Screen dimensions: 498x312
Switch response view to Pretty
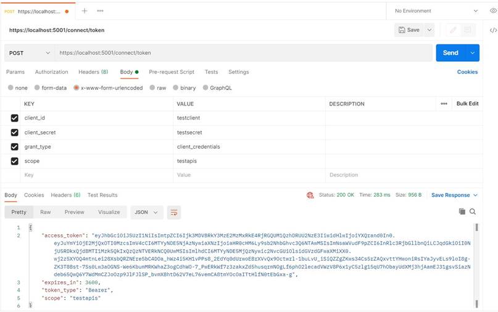(x=19, y=212)
